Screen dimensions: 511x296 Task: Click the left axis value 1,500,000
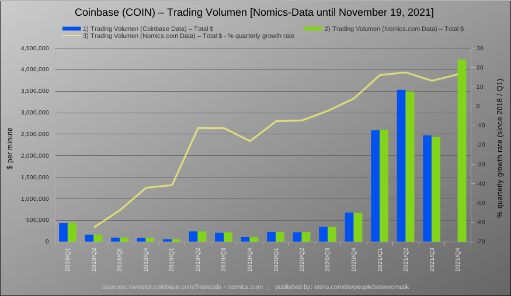[35, 177]
